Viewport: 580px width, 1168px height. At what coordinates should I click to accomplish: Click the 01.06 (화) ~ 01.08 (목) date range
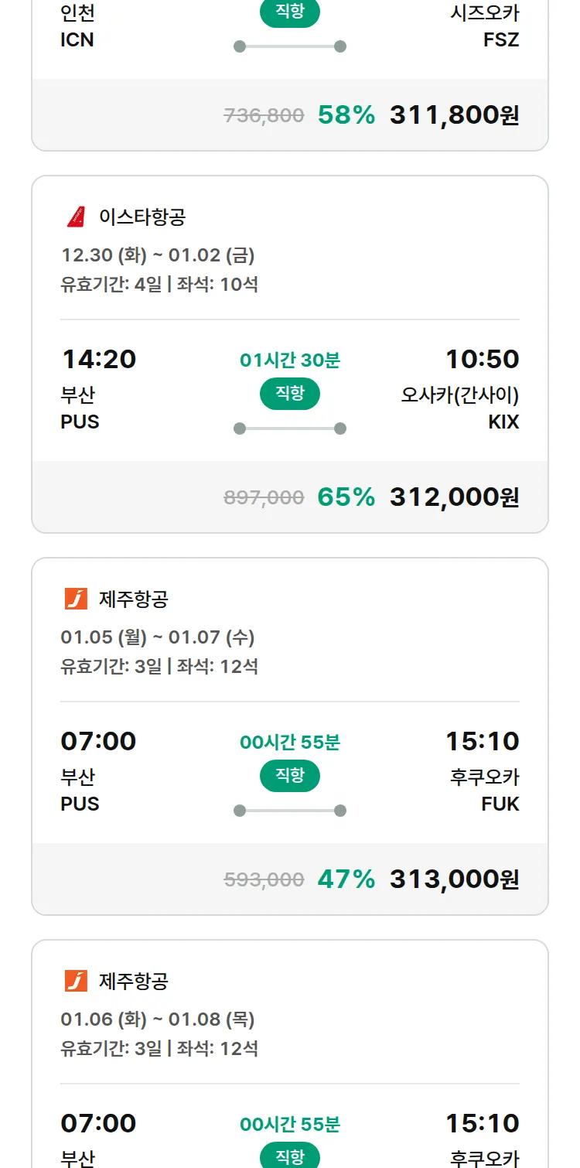click(158, 1019)
